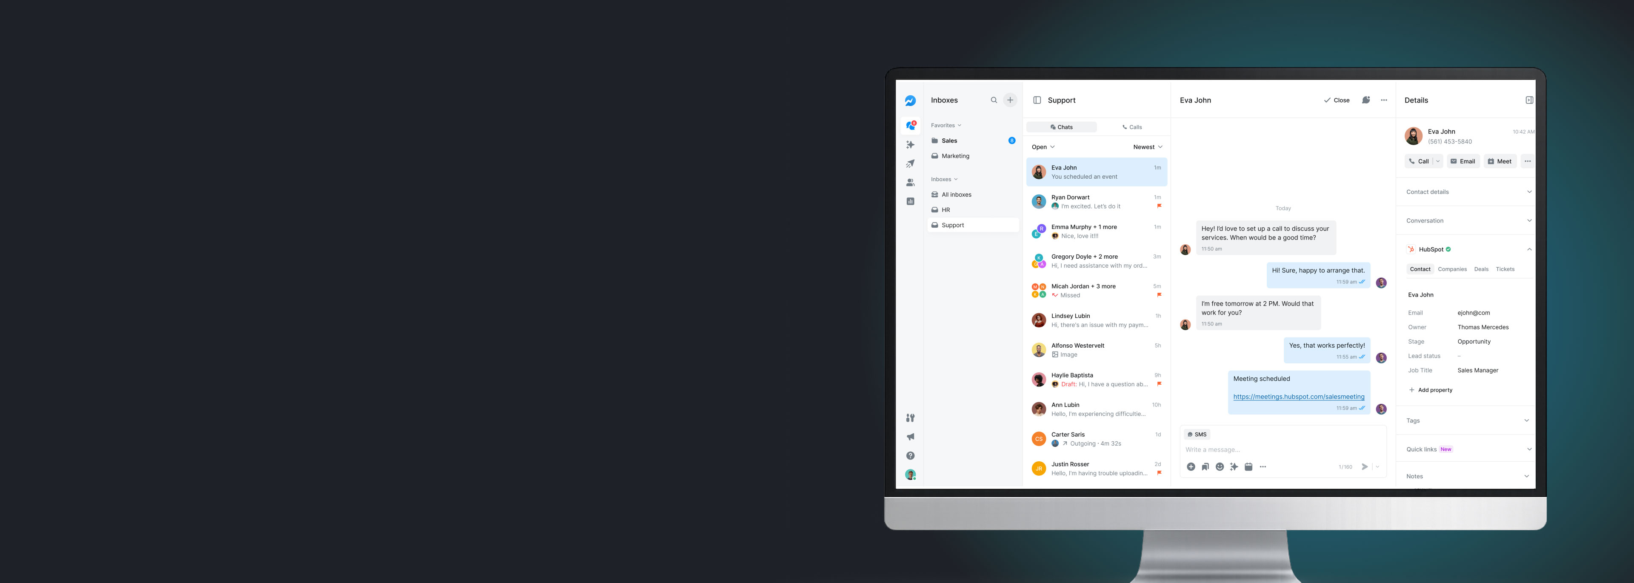Collapse the Favorites section
Screen dimensions: 1634x583
(946, 126)
